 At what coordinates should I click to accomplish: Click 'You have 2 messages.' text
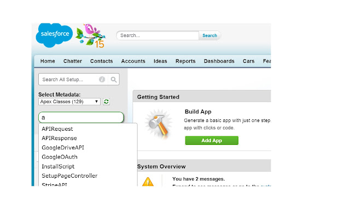click(x=199, y=179)
